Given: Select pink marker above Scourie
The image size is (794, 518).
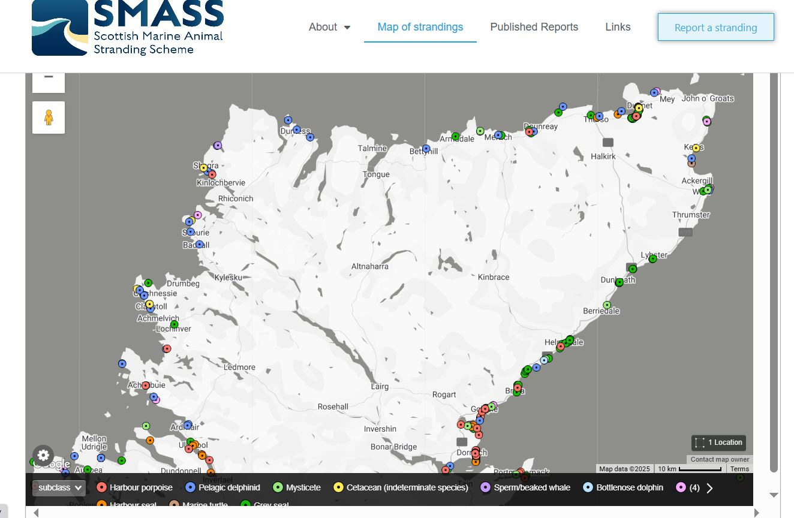Looking at the screenshot, I should 198,215.
